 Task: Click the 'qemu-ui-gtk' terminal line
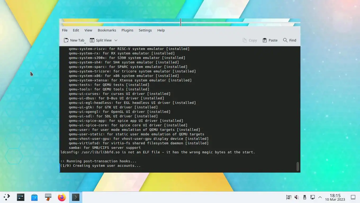[x=113, y=107]
